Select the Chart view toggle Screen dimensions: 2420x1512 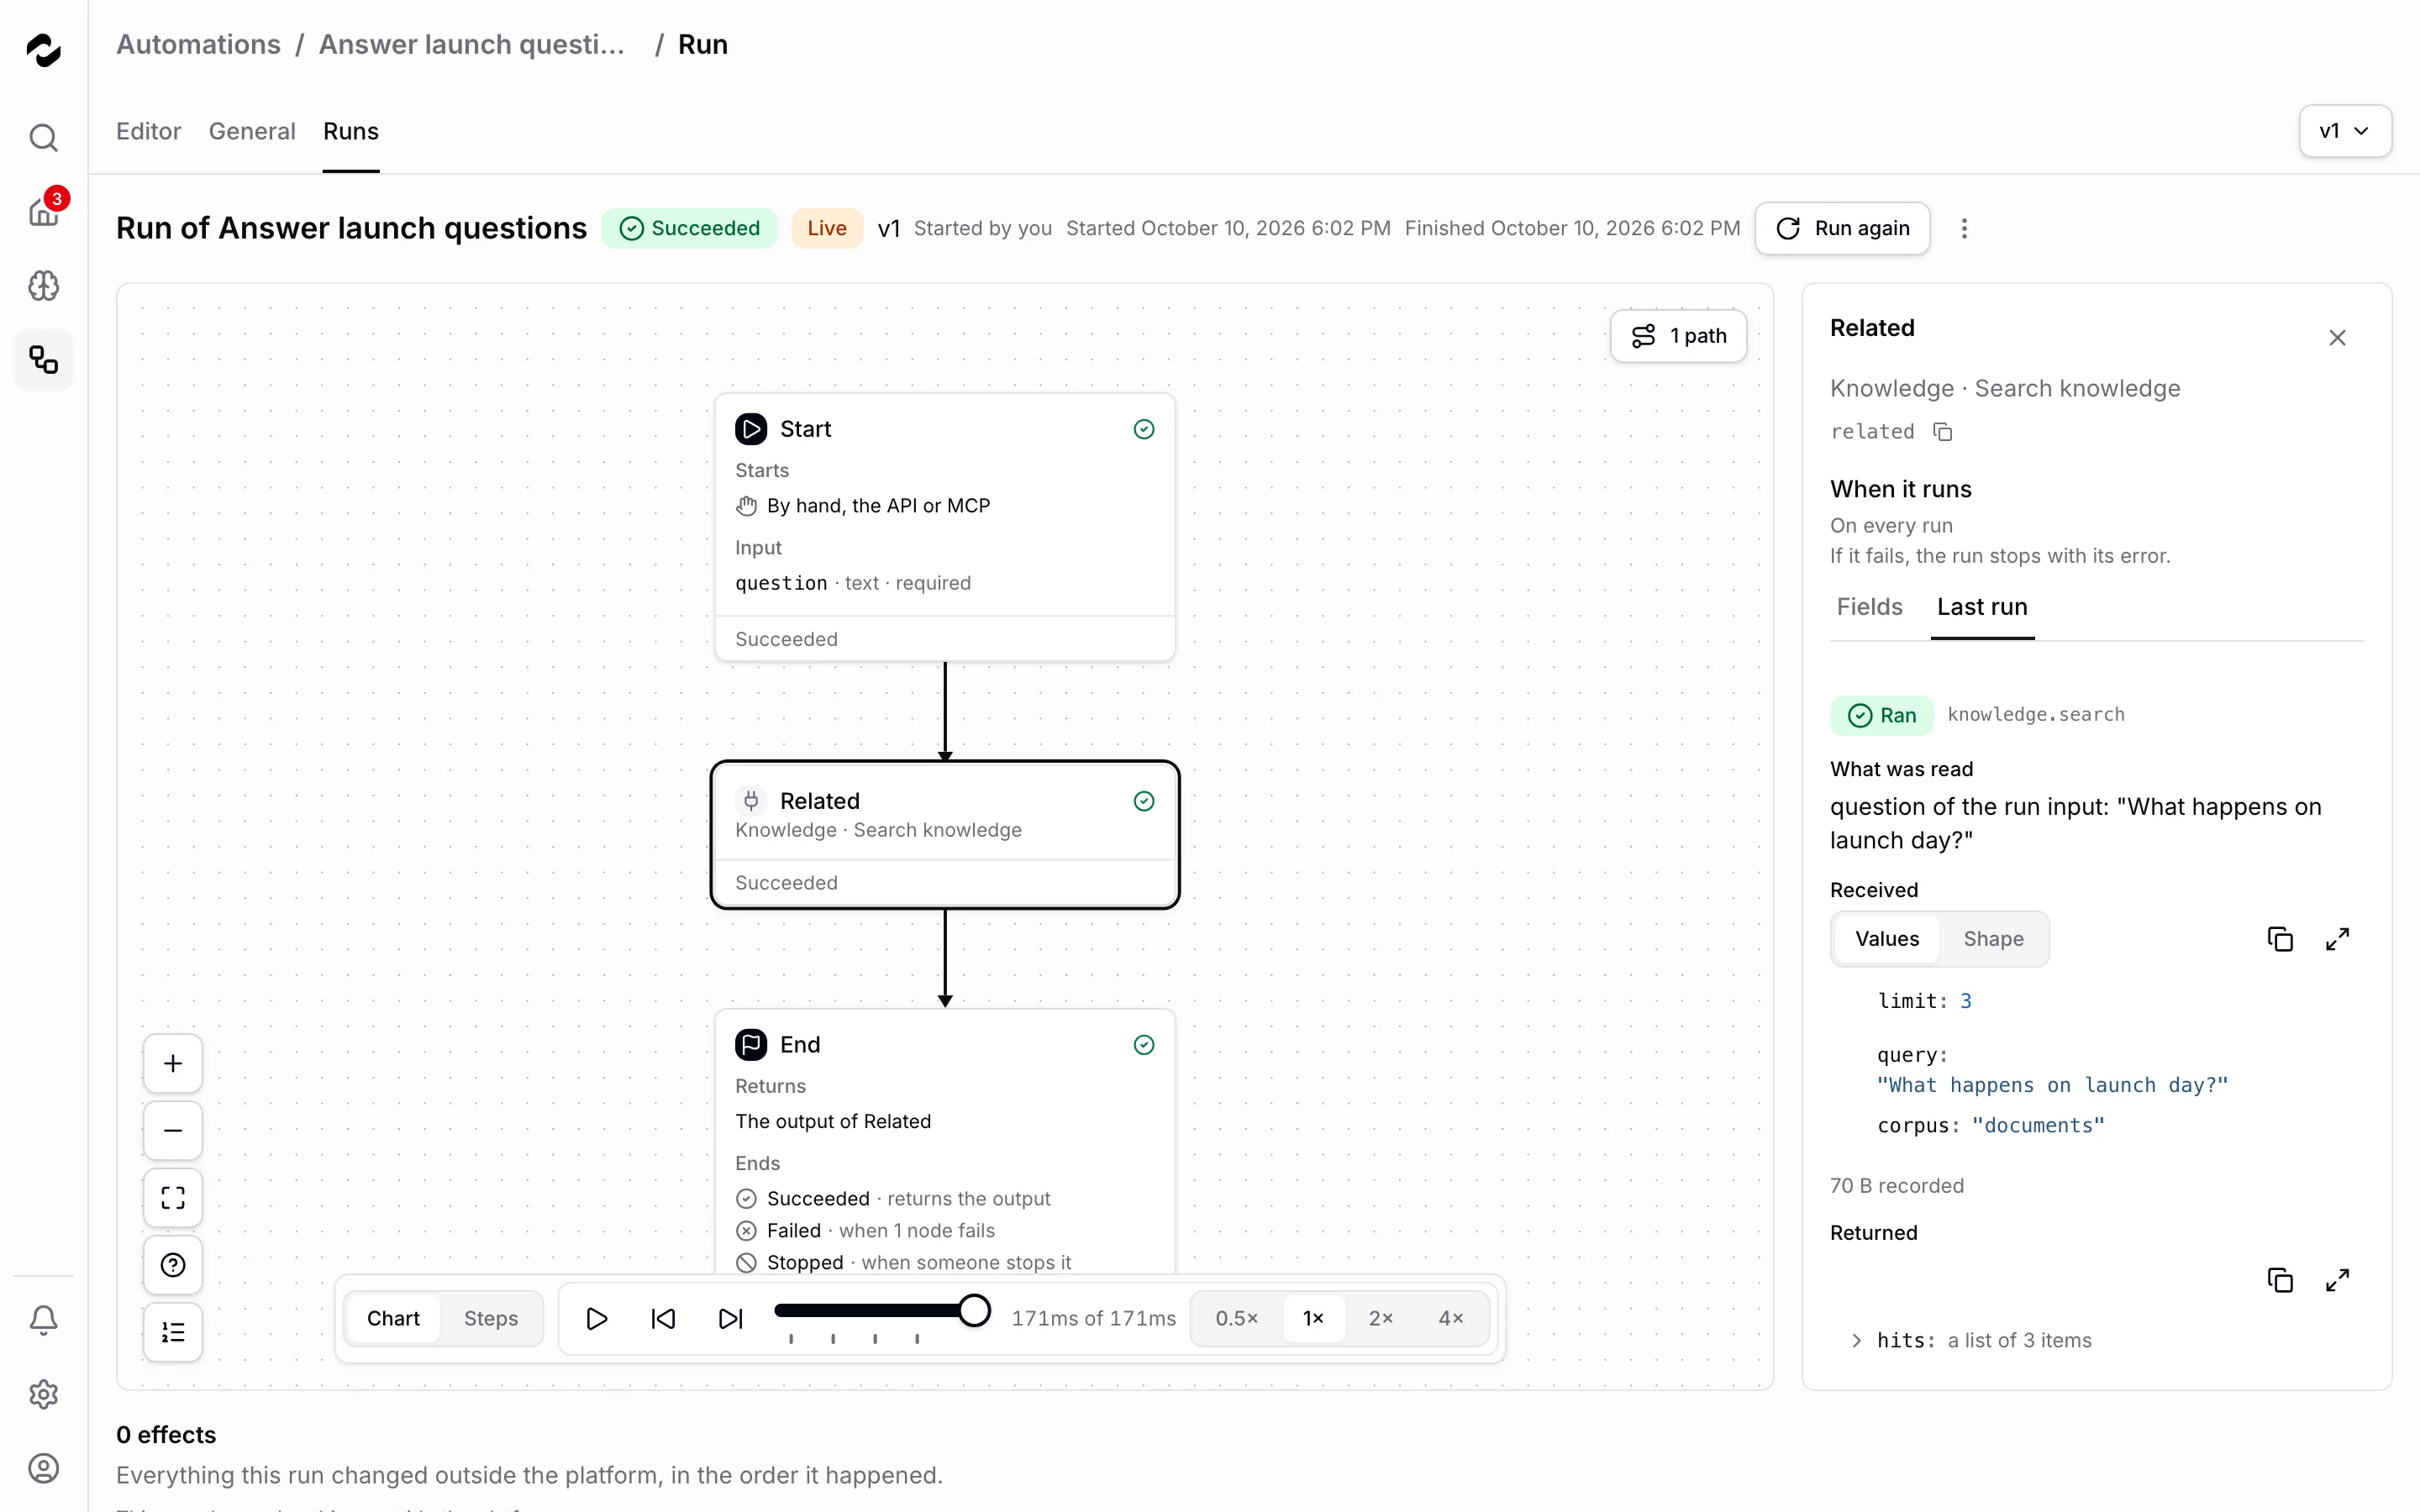click(x=393, y=1318)
